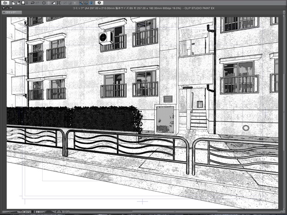Adjust the canvas rotation slider

point(49,212)
